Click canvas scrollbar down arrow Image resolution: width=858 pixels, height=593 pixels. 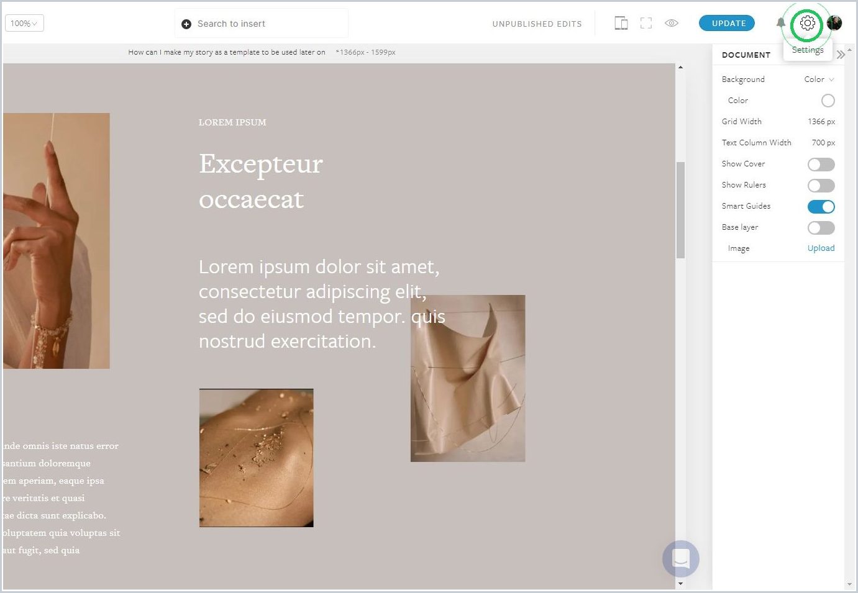pyautogui.click(x=680, y=583)
